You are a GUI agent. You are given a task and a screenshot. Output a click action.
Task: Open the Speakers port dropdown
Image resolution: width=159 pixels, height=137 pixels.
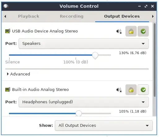84,44
